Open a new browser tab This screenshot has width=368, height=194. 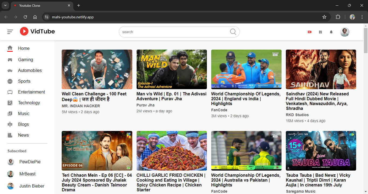pyautogui.click(x=79, y=5)
